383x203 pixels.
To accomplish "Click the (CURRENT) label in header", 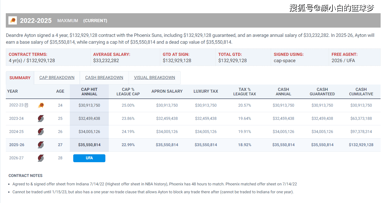I will click(x=95, y=21).
